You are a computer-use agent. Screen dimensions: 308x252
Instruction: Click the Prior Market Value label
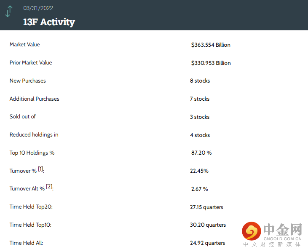pos(31,63)
